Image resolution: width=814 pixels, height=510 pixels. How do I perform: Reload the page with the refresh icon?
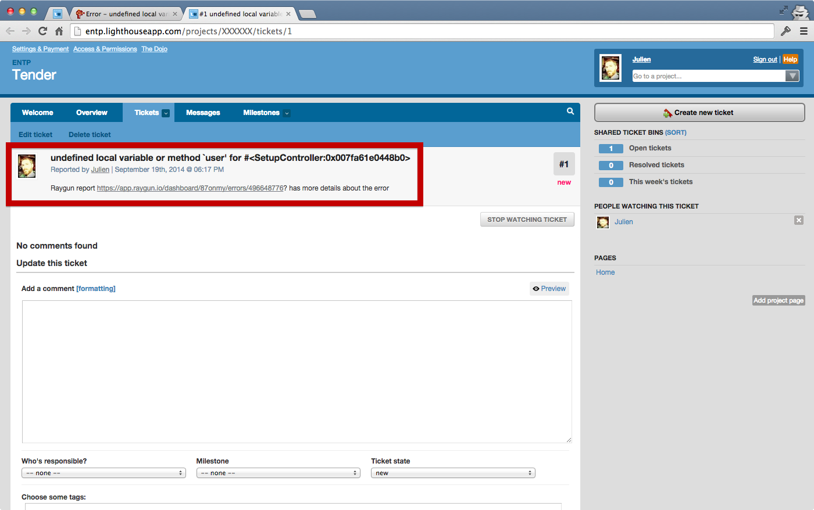[42, 31]
